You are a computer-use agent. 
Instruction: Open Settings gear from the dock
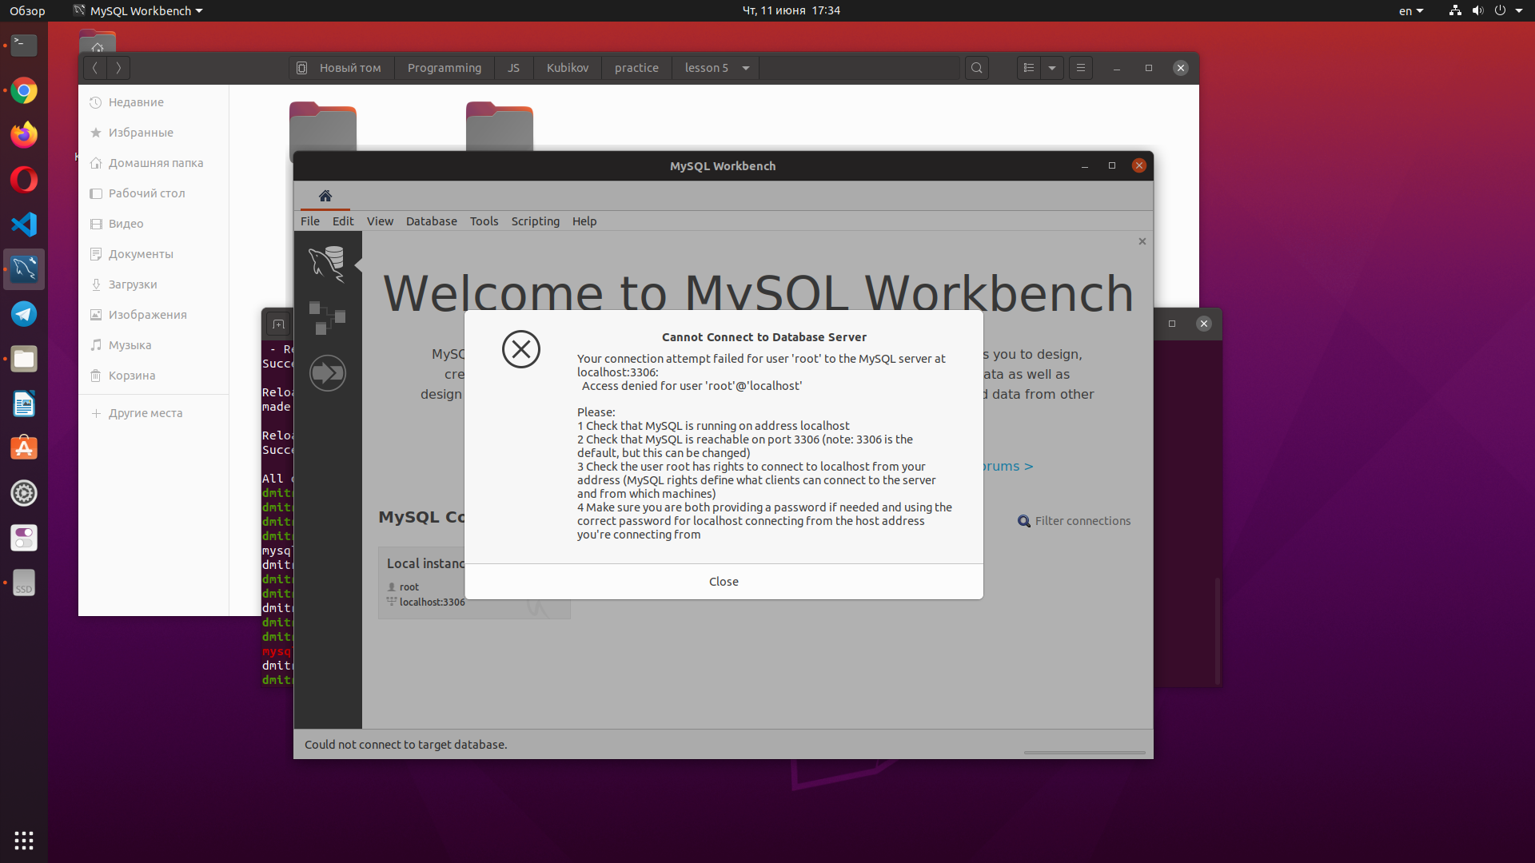24,493
